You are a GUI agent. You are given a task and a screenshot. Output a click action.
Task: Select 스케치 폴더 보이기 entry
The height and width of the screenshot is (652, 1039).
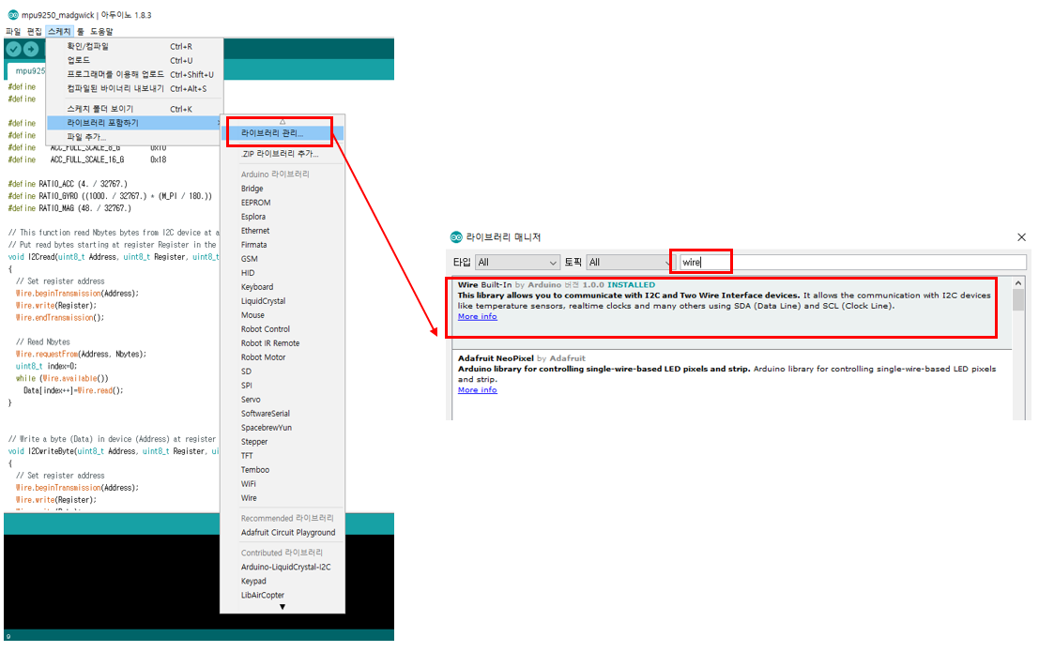point(134,109)
